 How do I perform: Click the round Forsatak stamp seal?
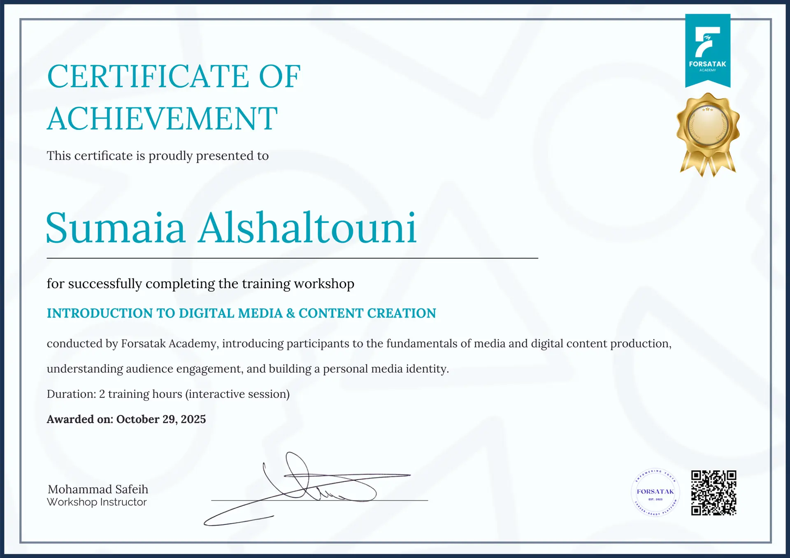pos(655,492)
